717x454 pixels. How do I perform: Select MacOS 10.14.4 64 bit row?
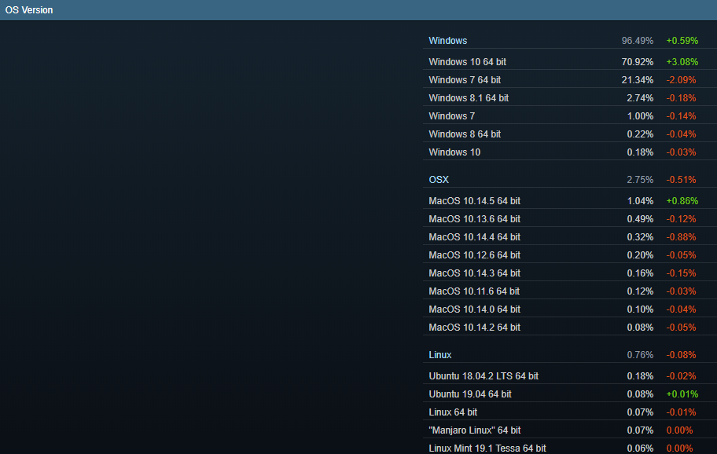tap(570, 236)
